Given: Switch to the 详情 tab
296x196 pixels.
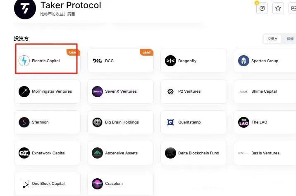Looking at the screenshot, I should pos(290,39).
